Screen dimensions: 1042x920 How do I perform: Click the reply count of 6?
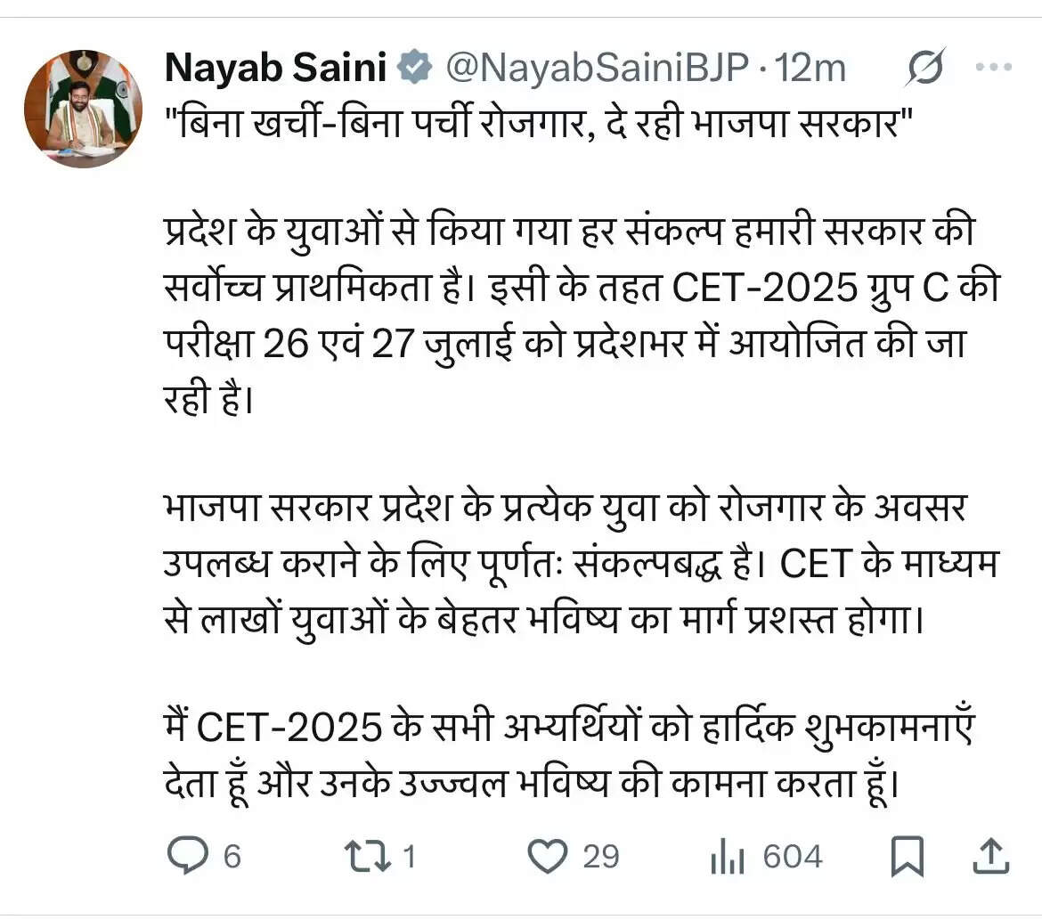pyautogui.click(x=232, y=857)
